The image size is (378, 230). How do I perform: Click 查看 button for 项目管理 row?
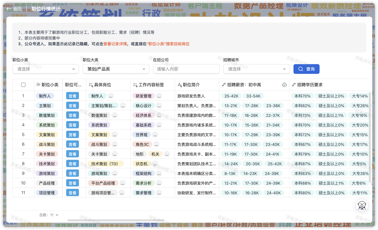coord(72,193)
